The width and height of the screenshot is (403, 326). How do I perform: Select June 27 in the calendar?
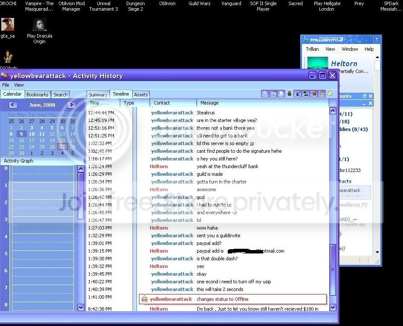pyautogui.click(x=62, y=146)
